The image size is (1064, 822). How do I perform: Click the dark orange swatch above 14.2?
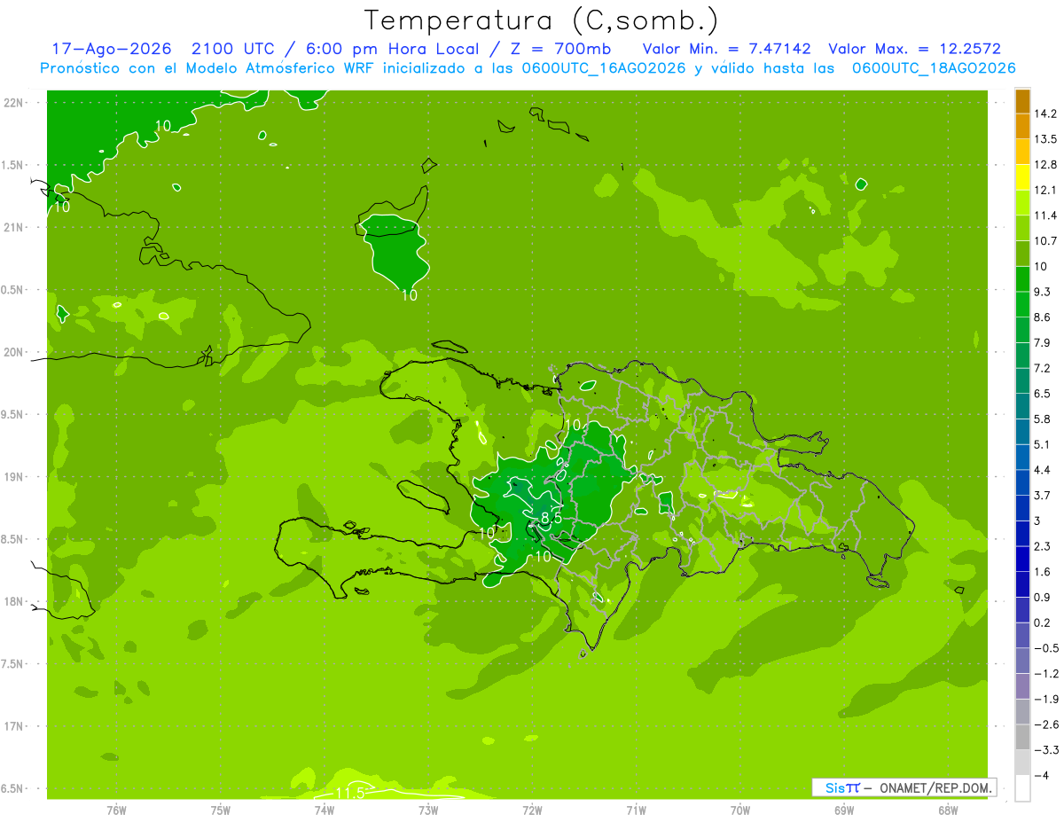1022,100
